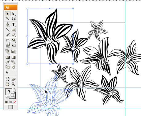Select the Type tool
141x116 pixels.
14,24
